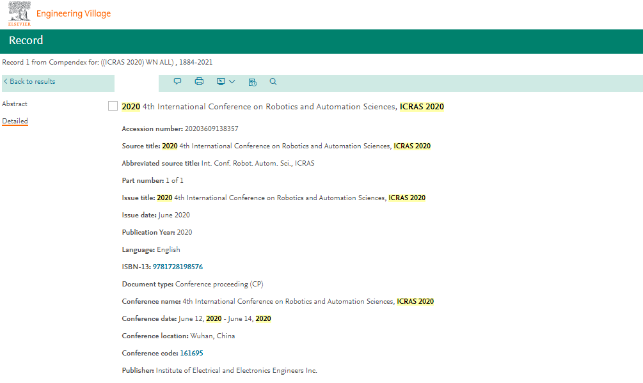The width and height of the screenshot is (643, 383).
Task: Click the Language value 'English'
Action: [x=168, y=249]
